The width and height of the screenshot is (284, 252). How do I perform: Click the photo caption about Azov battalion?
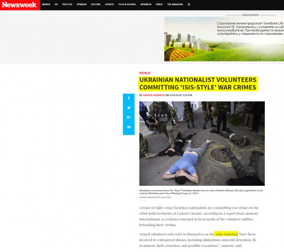click(x=201, y=192)
